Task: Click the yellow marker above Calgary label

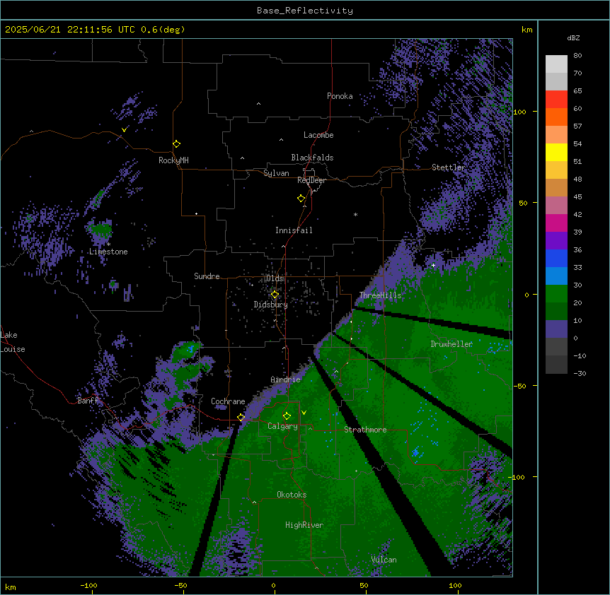Action: click(287, 416)
